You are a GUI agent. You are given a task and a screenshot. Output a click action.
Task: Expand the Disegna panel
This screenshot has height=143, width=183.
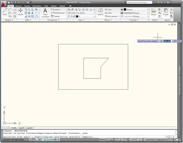tap(9, 20)
